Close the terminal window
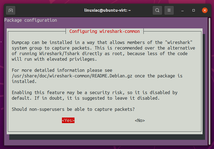The image size is (214, 149). point(205,10)
